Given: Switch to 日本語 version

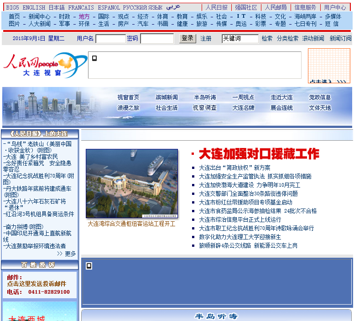Looking at the screenshot, I should pos(57,7).
